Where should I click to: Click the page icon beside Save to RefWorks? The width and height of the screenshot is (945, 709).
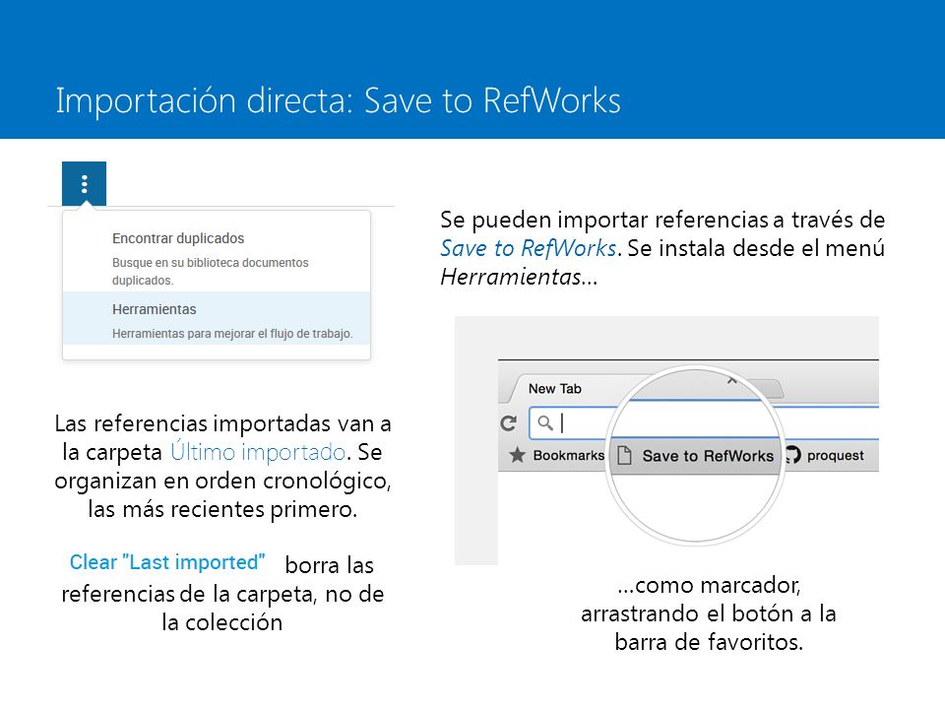(x=624, y=456)
